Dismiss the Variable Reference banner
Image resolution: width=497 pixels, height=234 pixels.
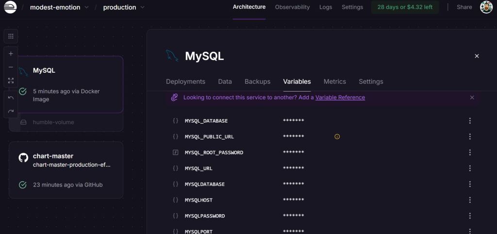coord(472,97)
